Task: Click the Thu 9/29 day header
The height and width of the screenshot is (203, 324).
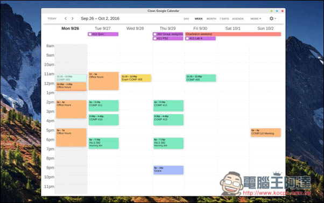Action: point(167,29)
